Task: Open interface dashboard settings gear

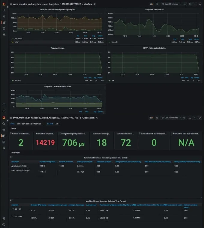Action: 157,4
